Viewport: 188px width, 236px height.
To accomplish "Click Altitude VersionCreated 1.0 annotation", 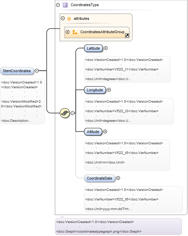I will [124, 143].
